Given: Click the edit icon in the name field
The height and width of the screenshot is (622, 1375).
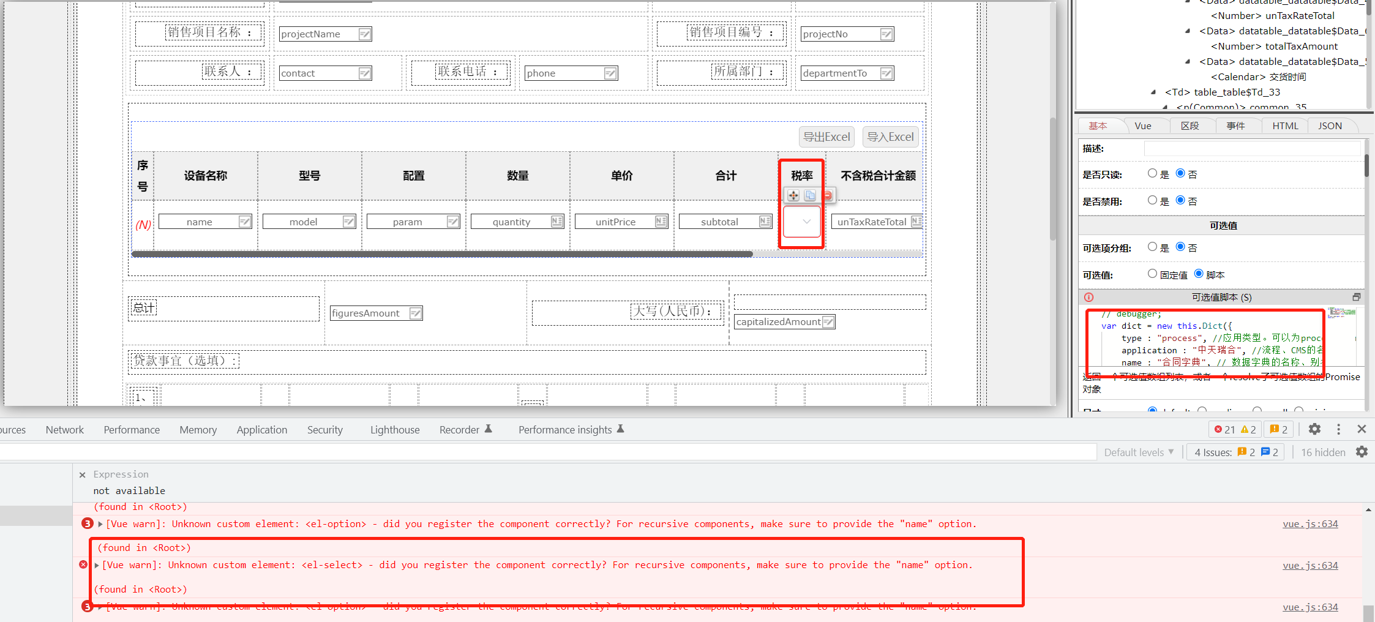Looking at the screenshot, I should [x=245, y=222].
